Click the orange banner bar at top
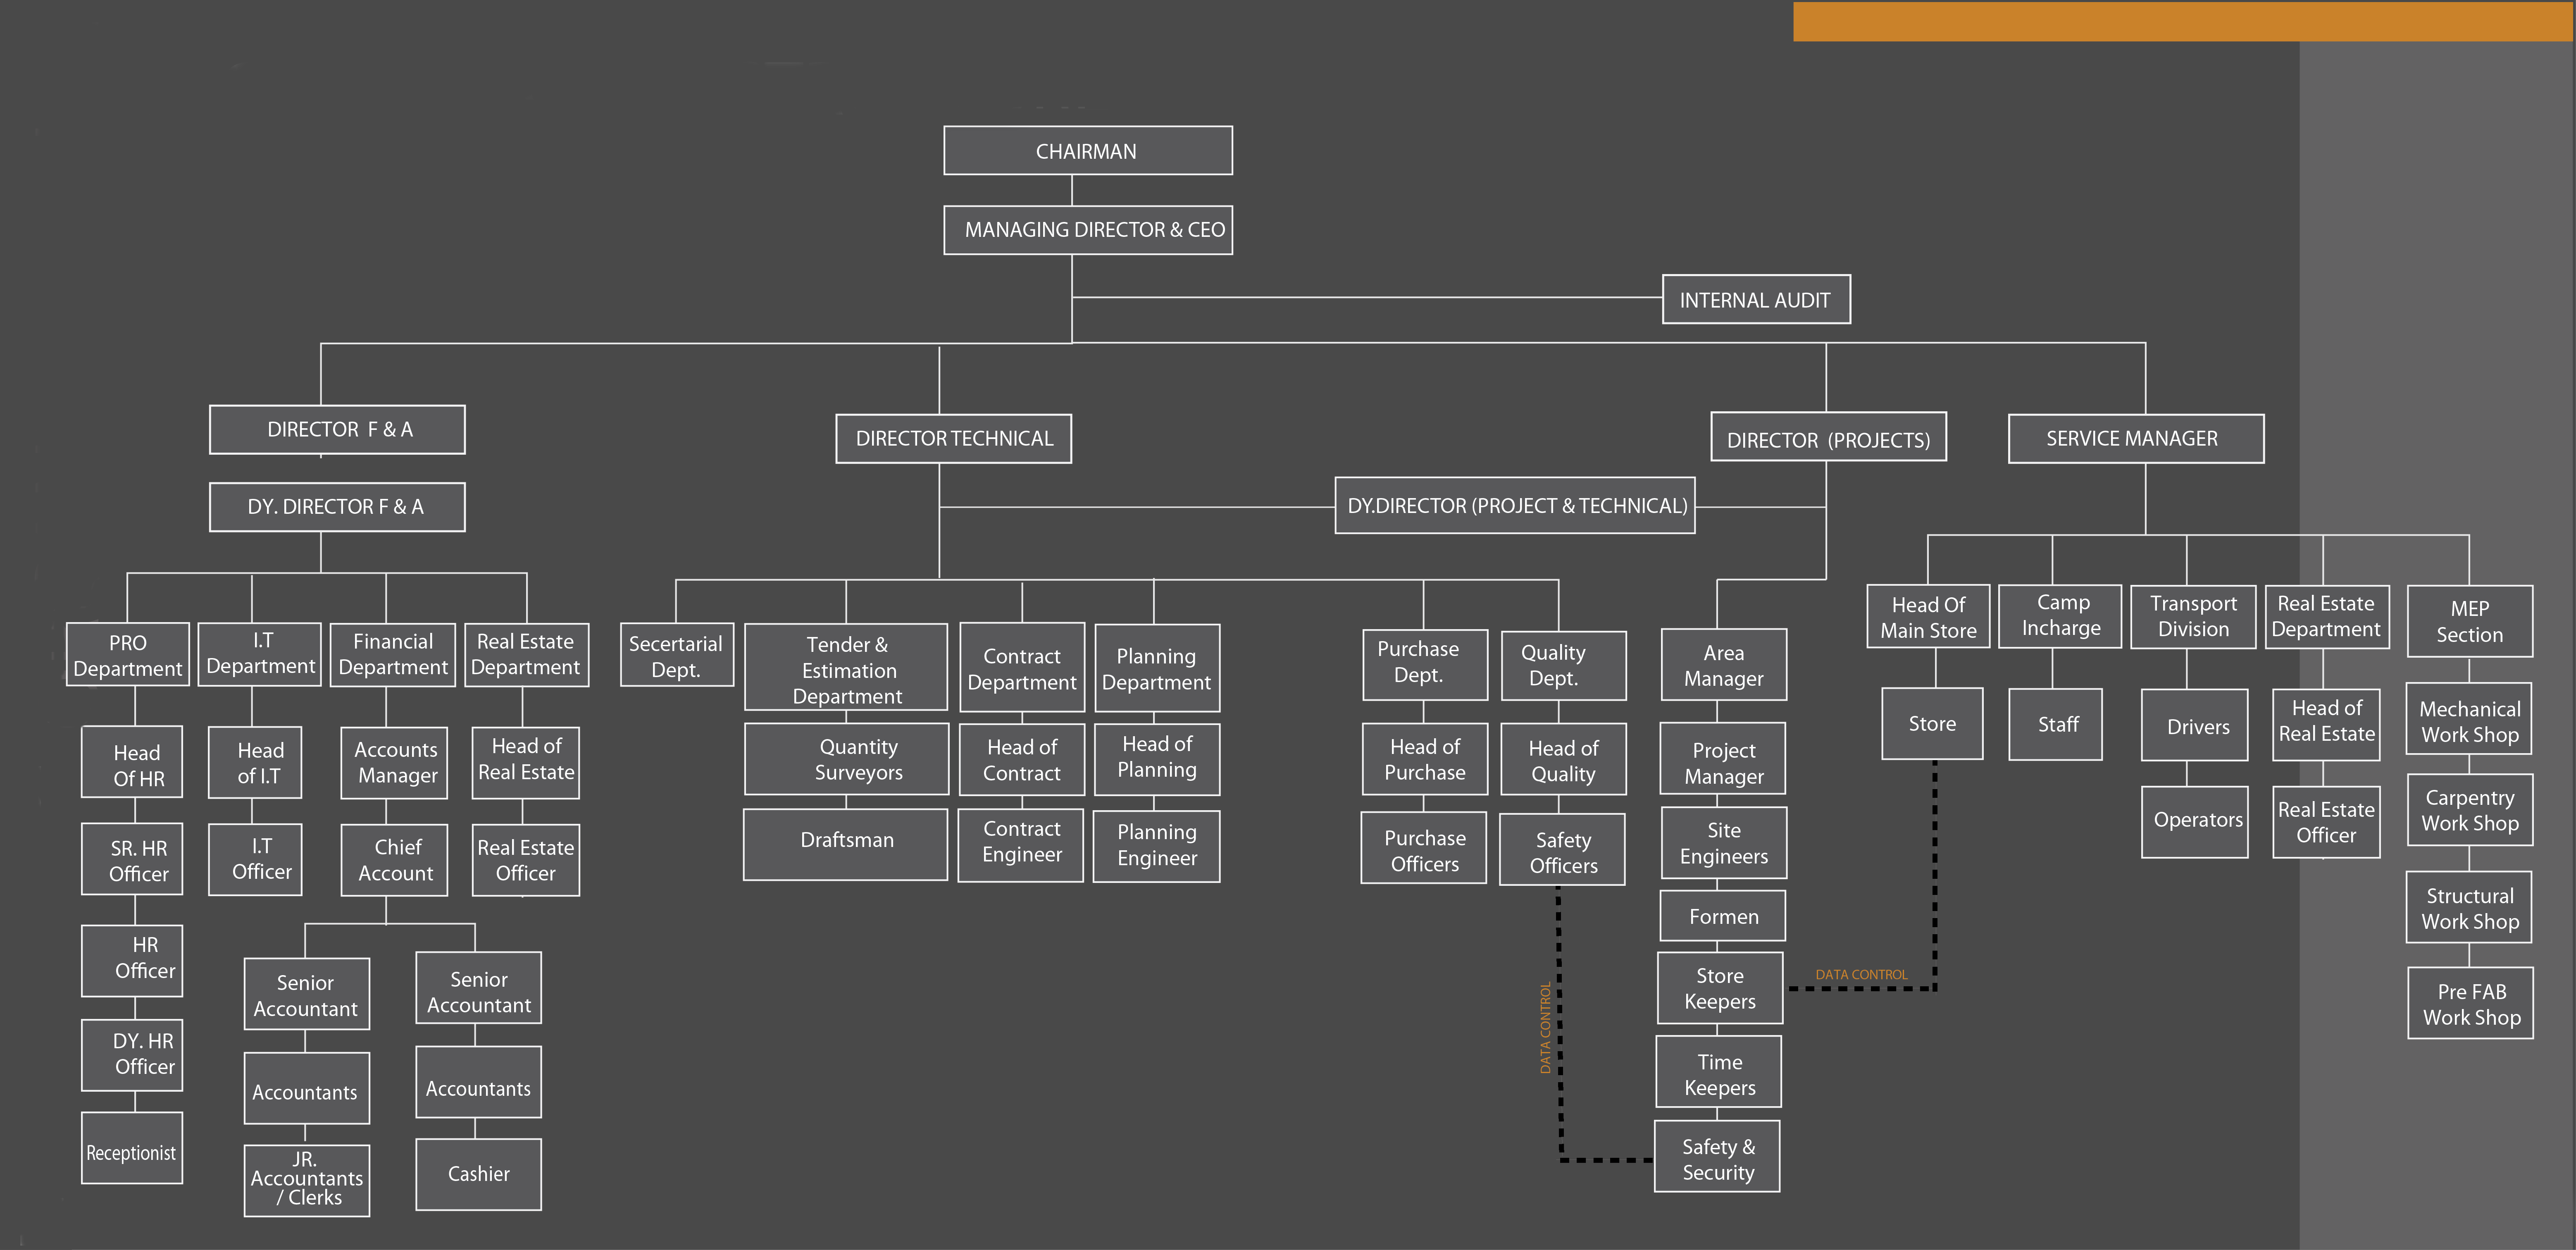2576x1250 pixels. coord(2182,21)
